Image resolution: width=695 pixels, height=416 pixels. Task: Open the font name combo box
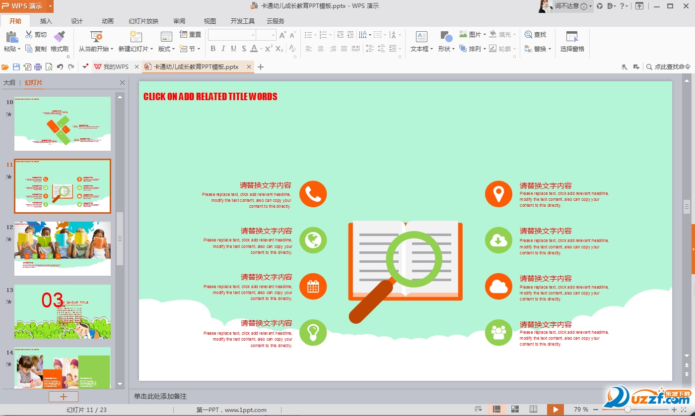pyautogui.click(x=232, y=35)
